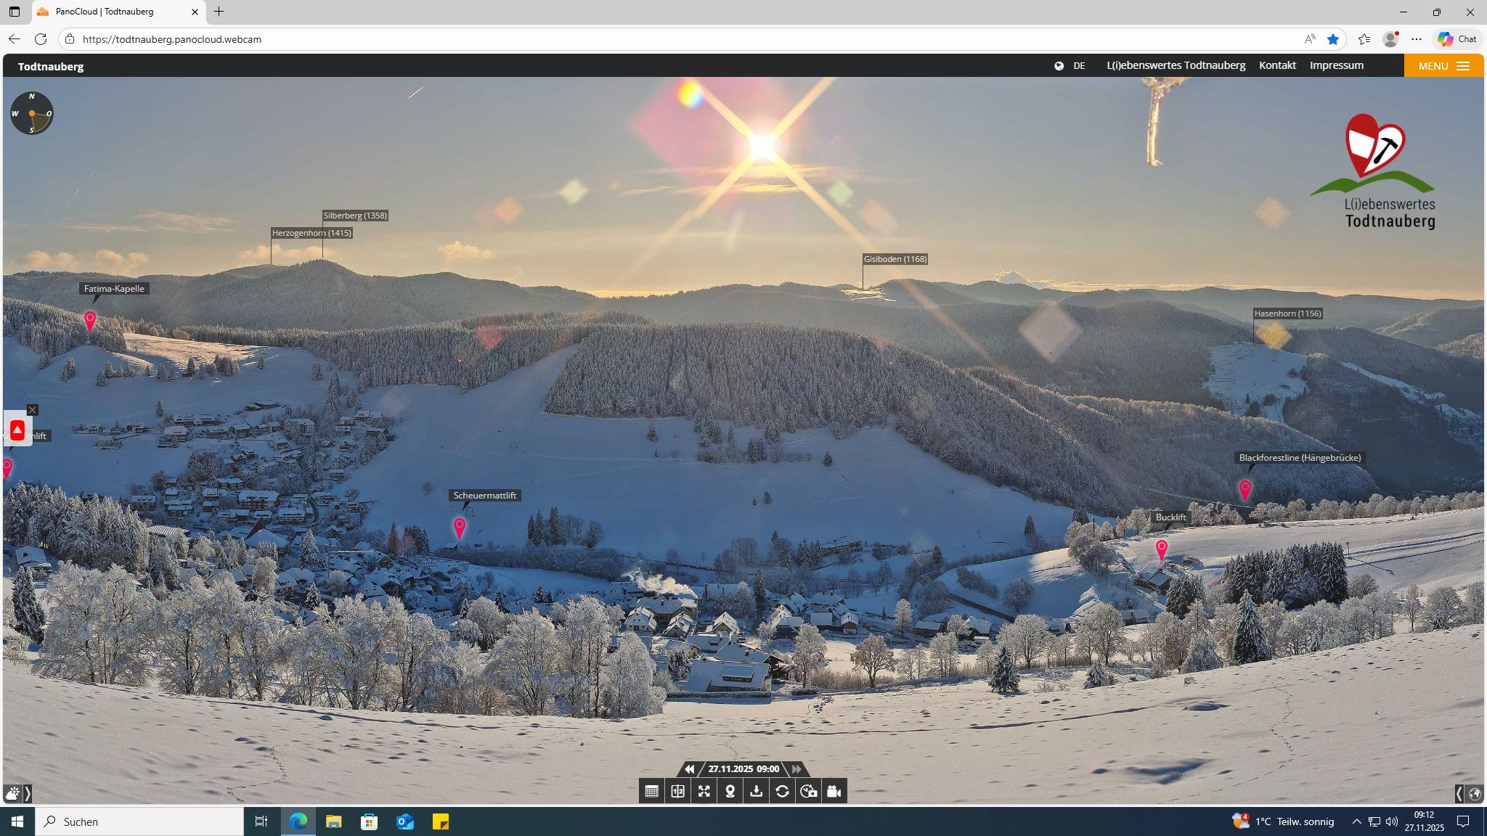This screenshot has height=836, width=1487.
Task: Click the compass rose for orientation
Action: (32, 113)
